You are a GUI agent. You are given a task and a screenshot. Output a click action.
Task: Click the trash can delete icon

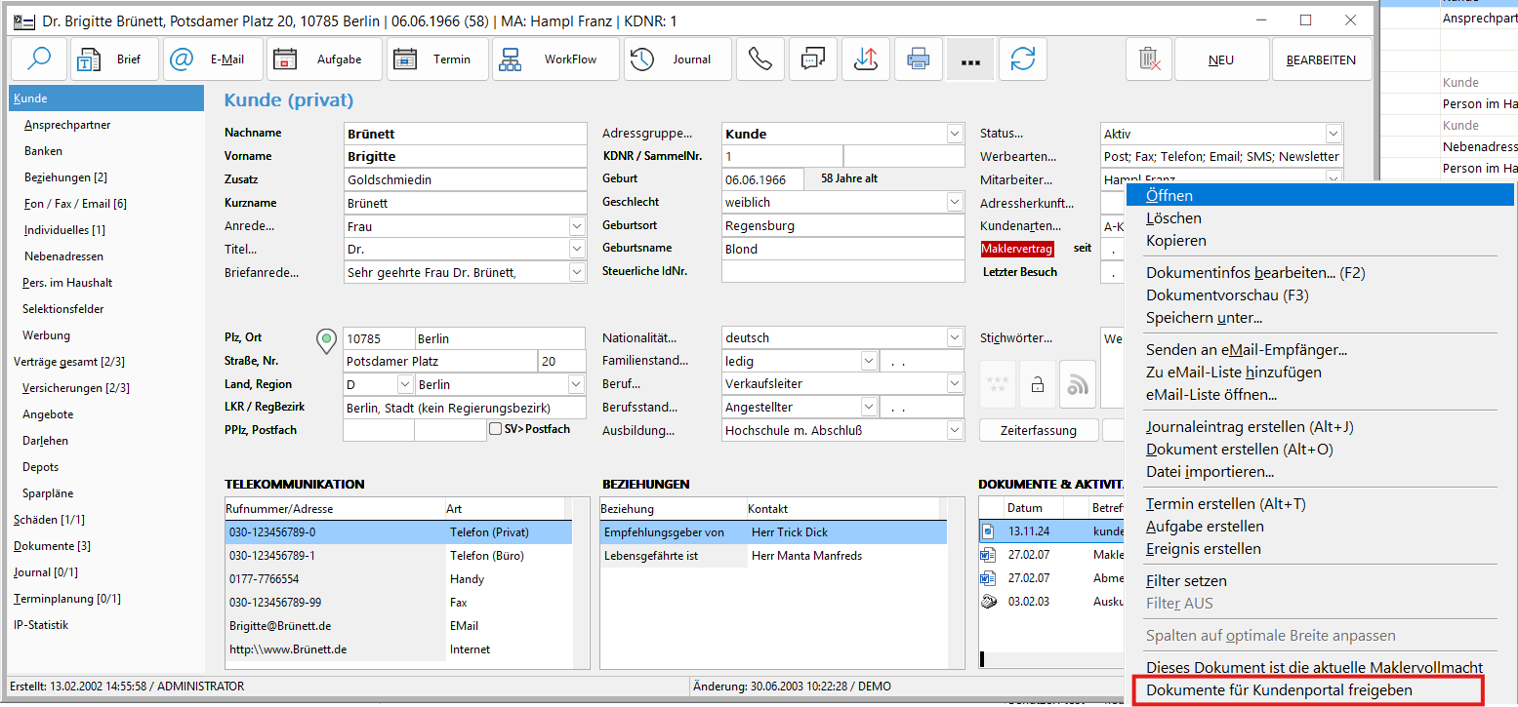[x=1149, y=59]
